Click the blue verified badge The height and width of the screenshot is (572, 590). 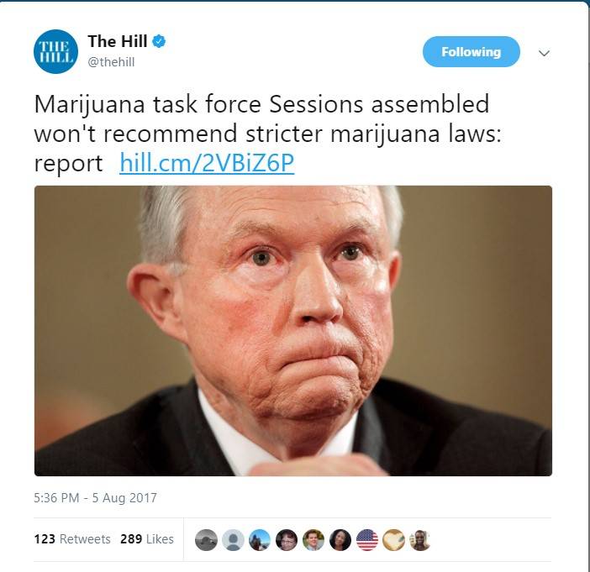[159, 41]
